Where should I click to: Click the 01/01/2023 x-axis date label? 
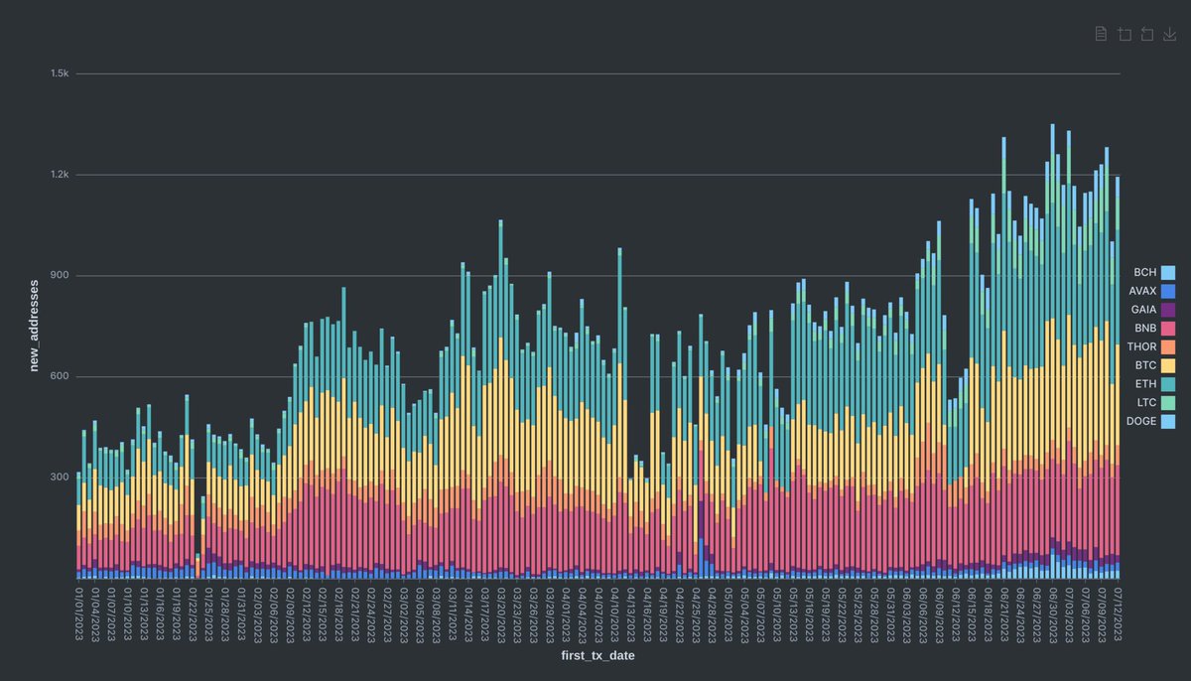(x=78, y=613)
